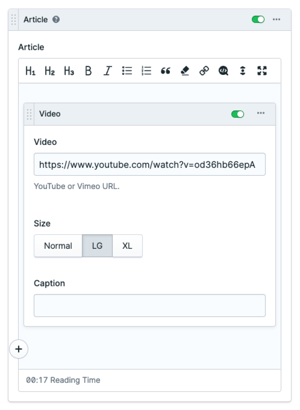
Task: Add a new block with the plus button
Action: [18, 349]
